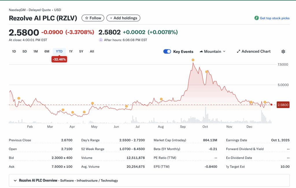Click the plus icon on Add holdings

(x=111, y=18)
